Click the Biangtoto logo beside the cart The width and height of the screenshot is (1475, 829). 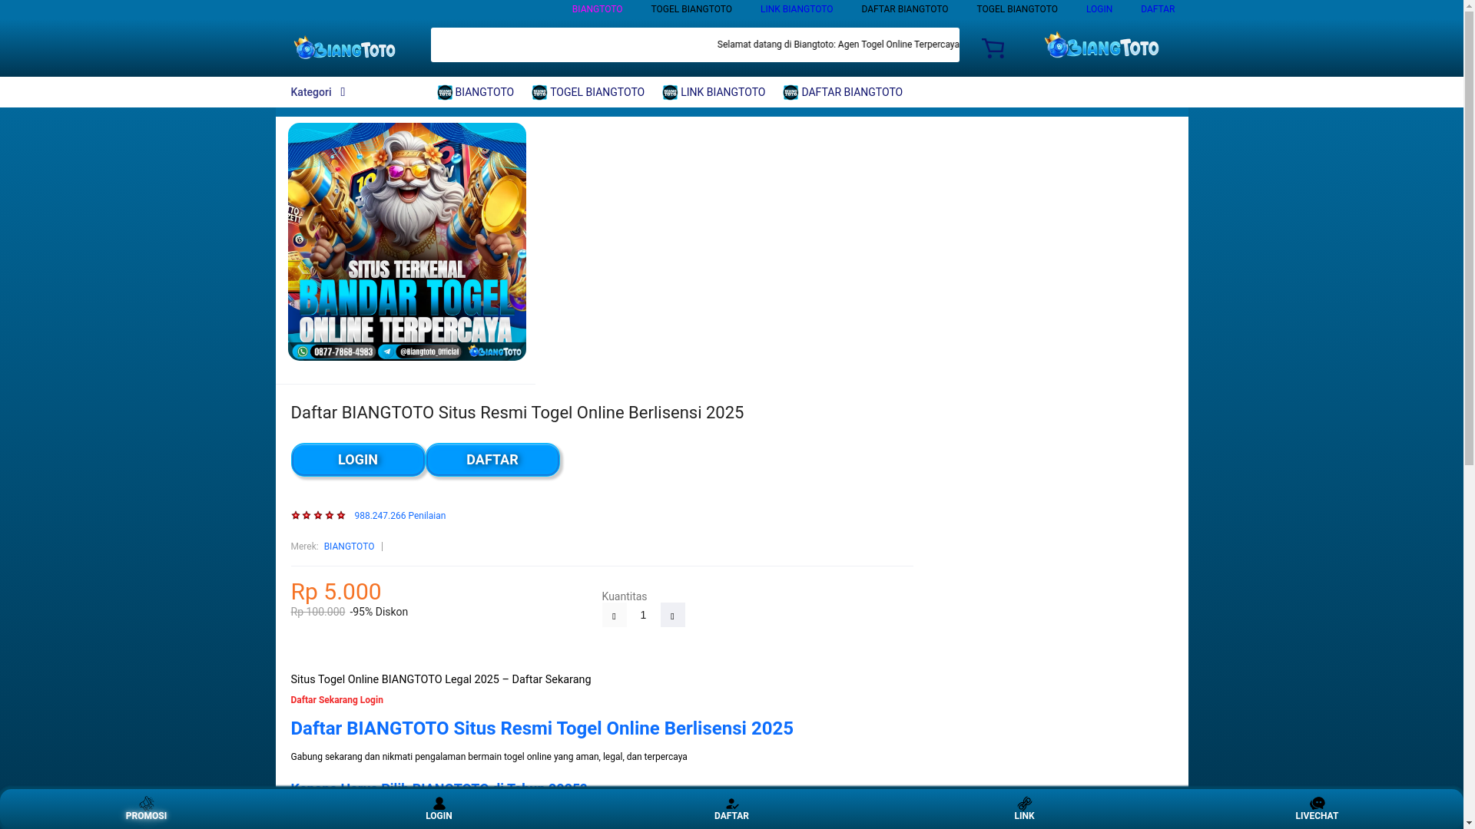point(1102,46)
